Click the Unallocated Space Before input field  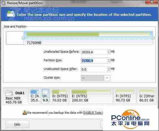[x=94, y=52]
